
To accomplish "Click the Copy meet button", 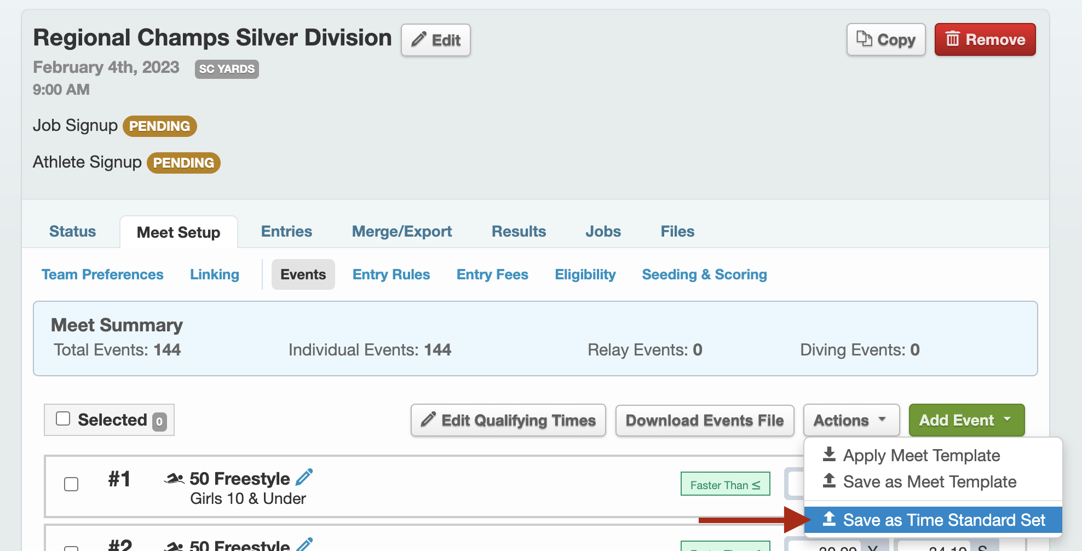I will tap(885, 39).
